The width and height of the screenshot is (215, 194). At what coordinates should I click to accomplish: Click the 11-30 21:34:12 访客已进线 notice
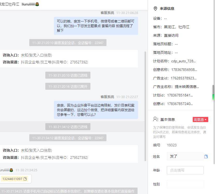(68, 127)
